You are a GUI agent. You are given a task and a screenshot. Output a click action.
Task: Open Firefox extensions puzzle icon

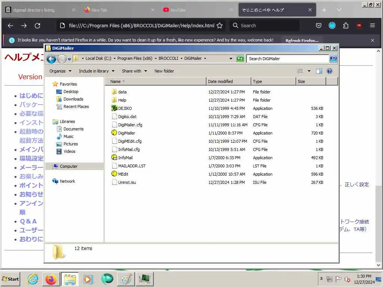346,25
